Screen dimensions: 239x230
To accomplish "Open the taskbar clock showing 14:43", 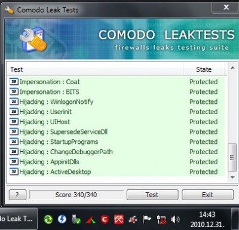I will point(207,219).
